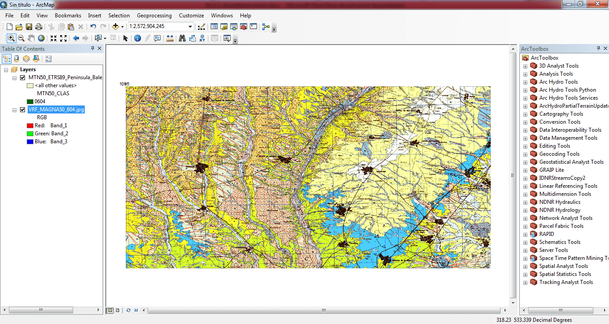Image resolution: width=609 pixels, height=324 pixels.
Task: Activate the Identify tool
Action: [137, 38]
